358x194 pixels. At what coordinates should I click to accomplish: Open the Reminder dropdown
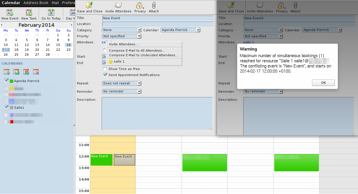coord(122,91)
